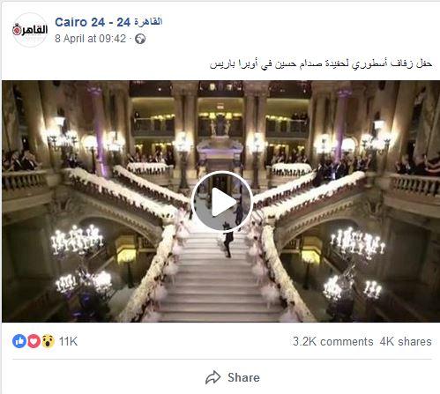The height and width of the screenshot is (394, 440).
Task: Click the Share arrow icon
Action: [213, 377]
